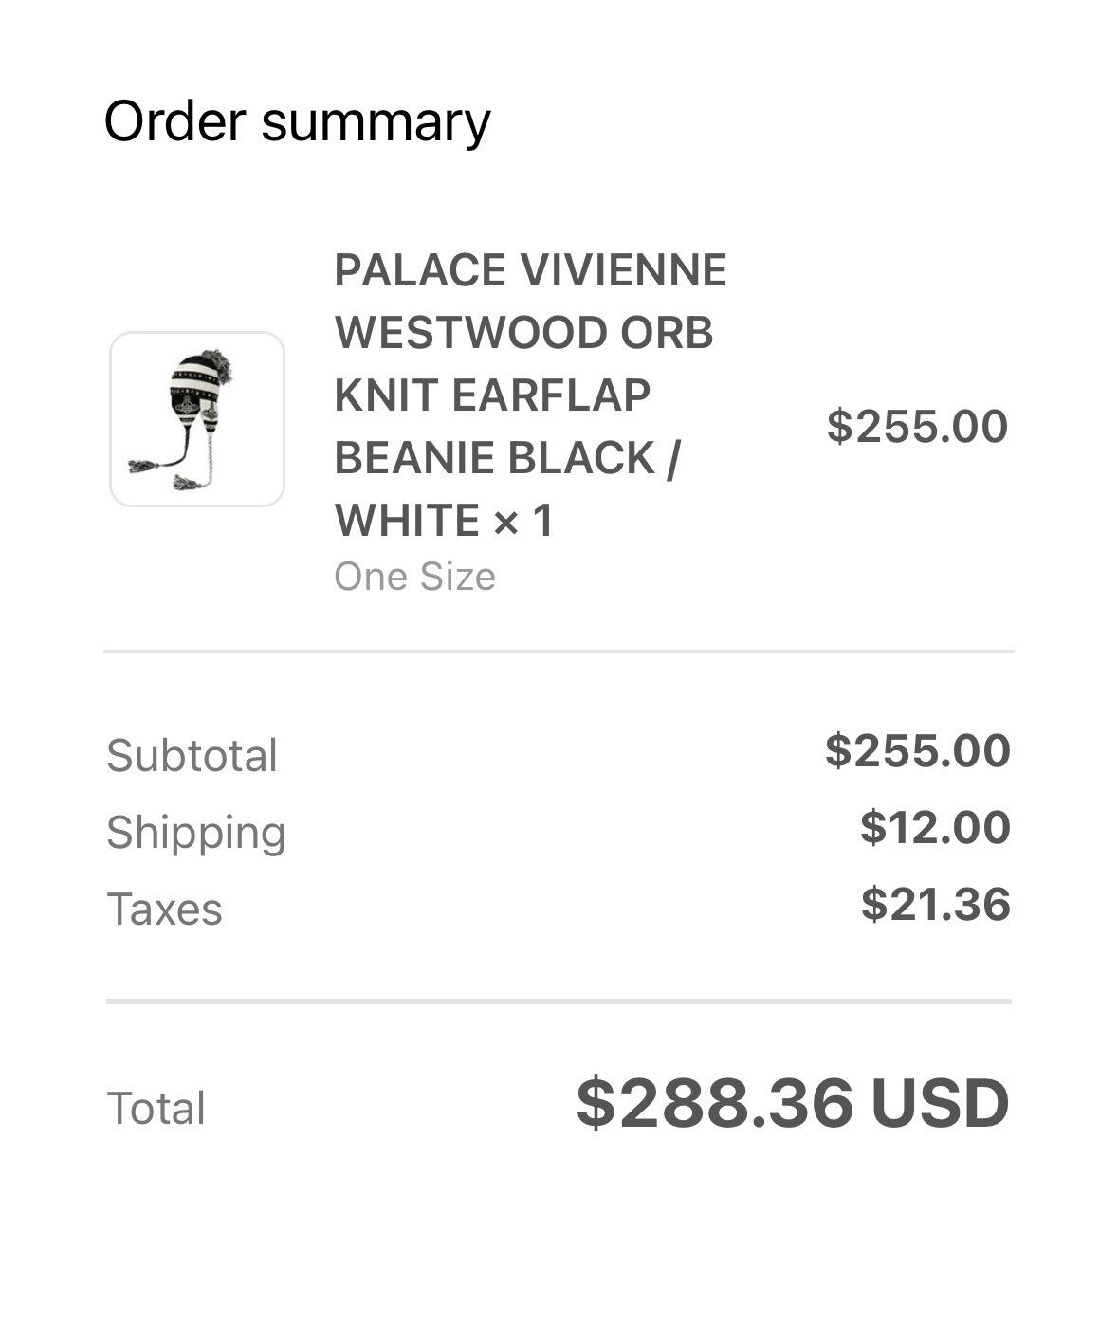The height and width of the screenshot is (1342, 1118).
Task: Select the $12.00 shipping cost
Action: click(935, 827)
